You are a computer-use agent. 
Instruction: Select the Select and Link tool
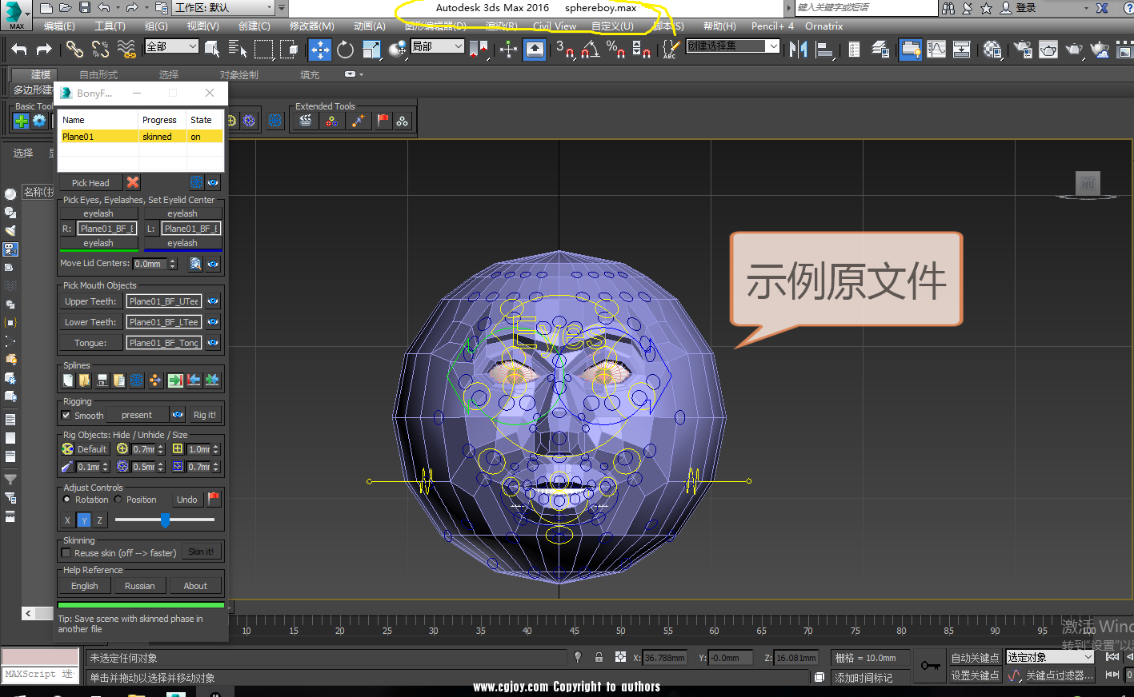click(74, 50)
